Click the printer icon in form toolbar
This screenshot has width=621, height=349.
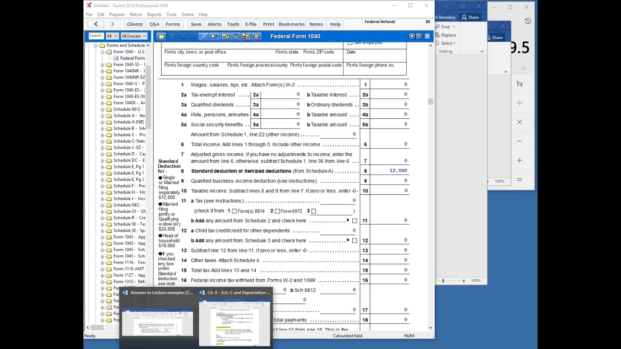[257, 36]
